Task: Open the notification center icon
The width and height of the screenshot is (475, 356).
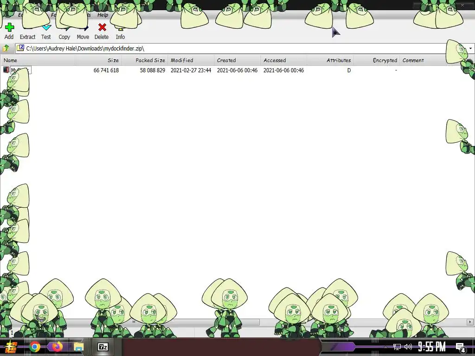Action: tap(461, 348)
